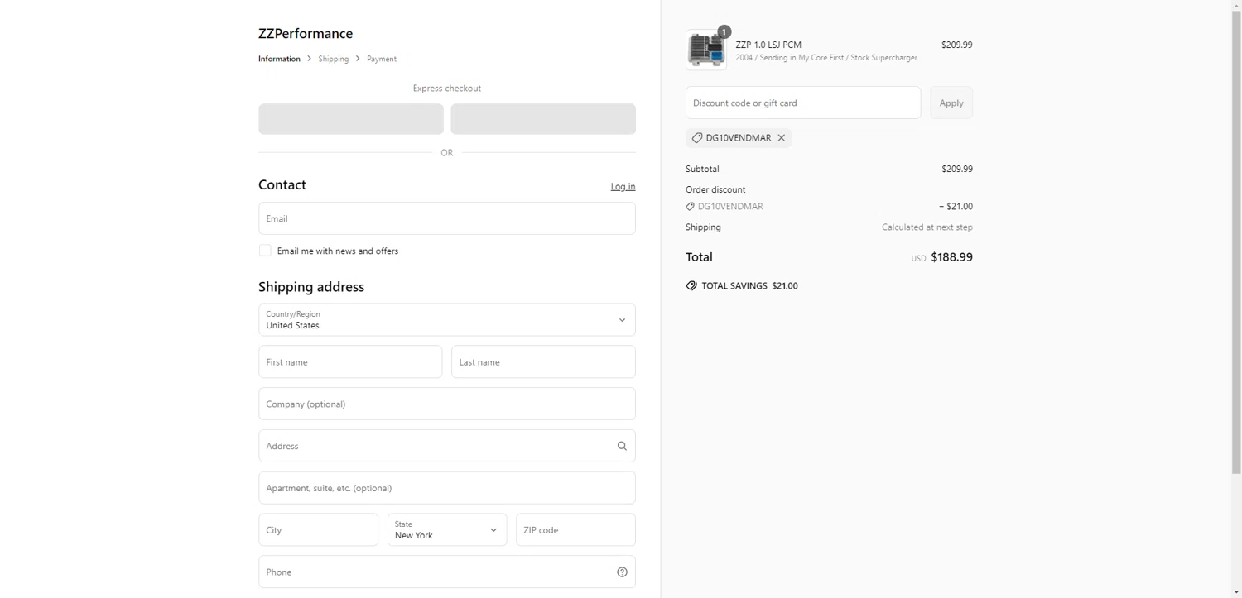The width and height of the screenshot is (1242, 598).
Task: Click the total price $188.99
Action: 951,257
